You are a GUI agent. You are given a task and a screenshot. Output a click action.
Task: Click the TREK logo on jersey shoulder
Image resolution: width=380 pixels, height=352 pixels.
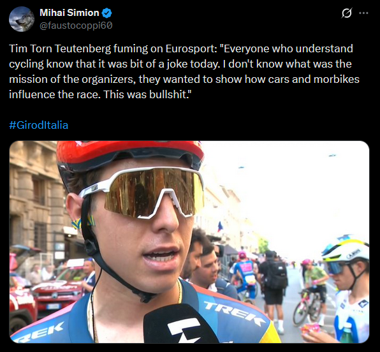click(x=234, y=314)
